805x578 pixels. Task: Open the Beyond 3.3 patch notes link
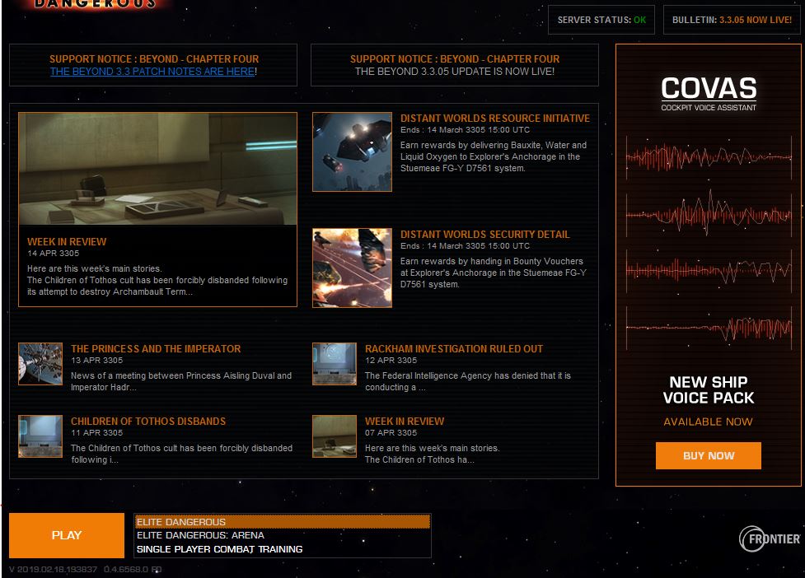pos(152,72)
